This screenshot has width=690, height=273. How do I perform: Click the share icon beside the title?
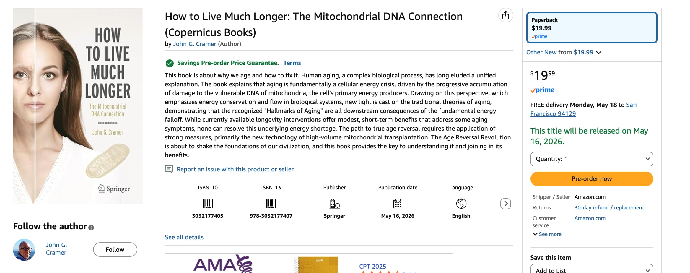click(505, 15)
